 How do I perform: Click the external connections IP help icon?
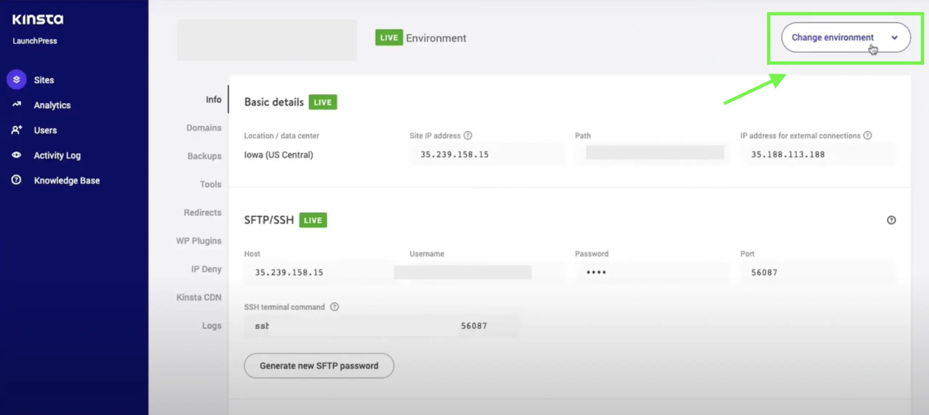(x=867, y=135)
